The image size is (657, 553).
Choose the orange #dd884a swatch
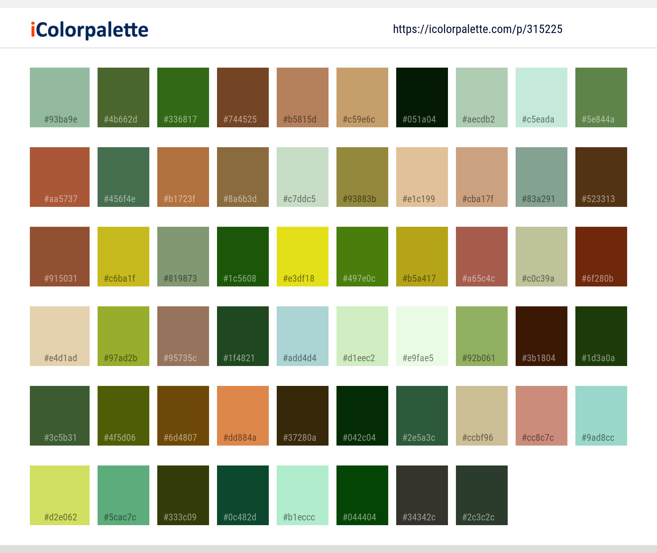(243, 416)
